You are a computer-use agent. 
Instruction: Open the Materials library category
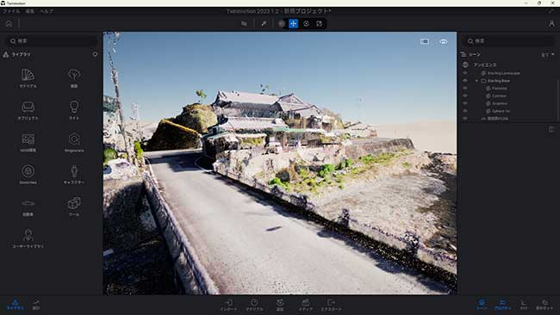(x=28, y=77)
